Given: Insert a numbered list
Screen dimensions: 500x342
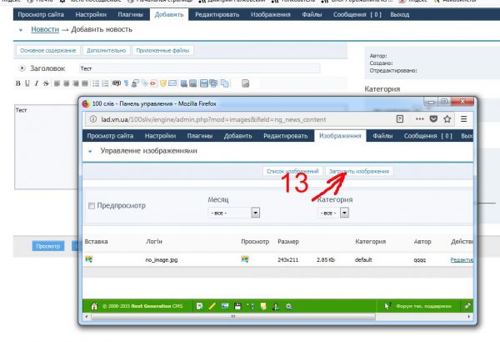Looking at the screenshot, I should click(105, 83).
